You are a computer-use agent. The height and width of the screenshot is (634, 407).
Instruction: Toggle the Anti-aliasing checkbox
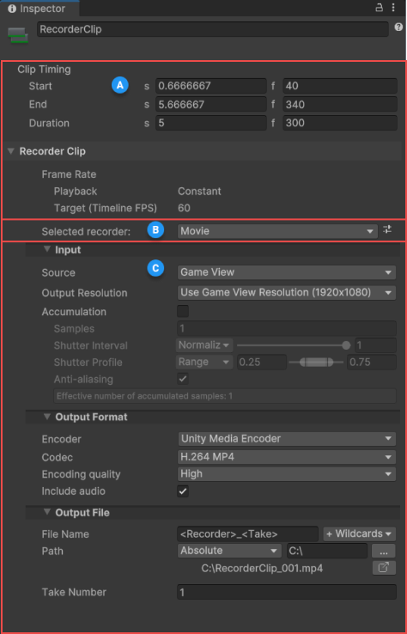(183, 379)
